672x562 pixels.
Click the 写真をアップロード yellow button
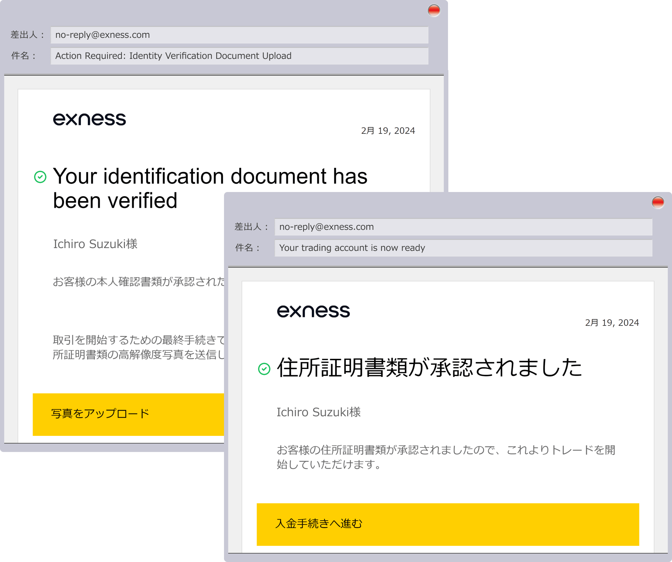coord(128,414)
